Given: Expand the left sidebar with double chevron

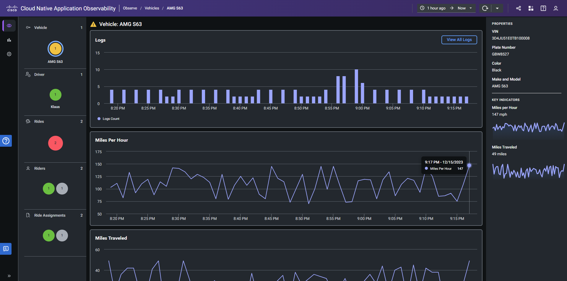Looking at the screenshot, I should (9, 276).
